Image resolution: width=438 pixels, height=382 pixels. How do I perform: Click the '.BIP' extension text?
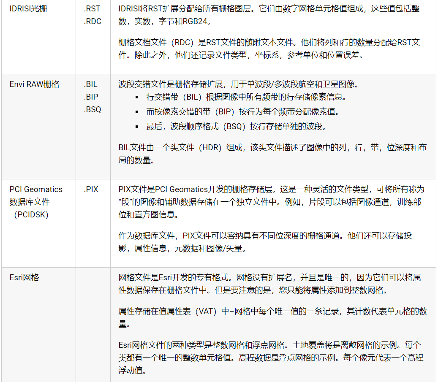[x=91, y=97]
